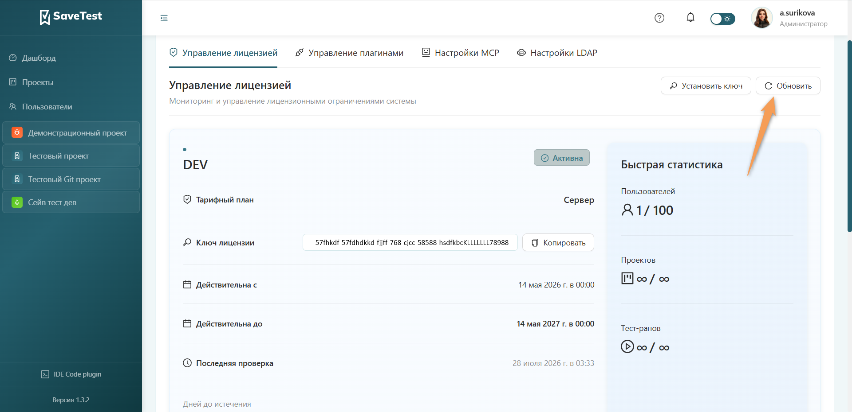Viewport: 852px width, 412px height.
Task: Click Версия 1.3.2 label
Action: tap(71, 400)
